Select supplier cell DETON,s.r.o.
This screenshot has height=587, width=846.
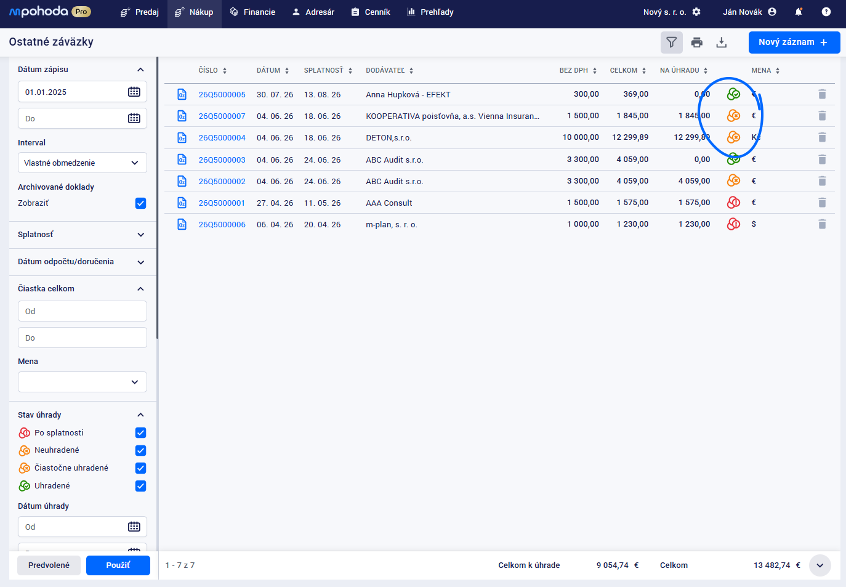pyautogui.click(x=389, y=138)
